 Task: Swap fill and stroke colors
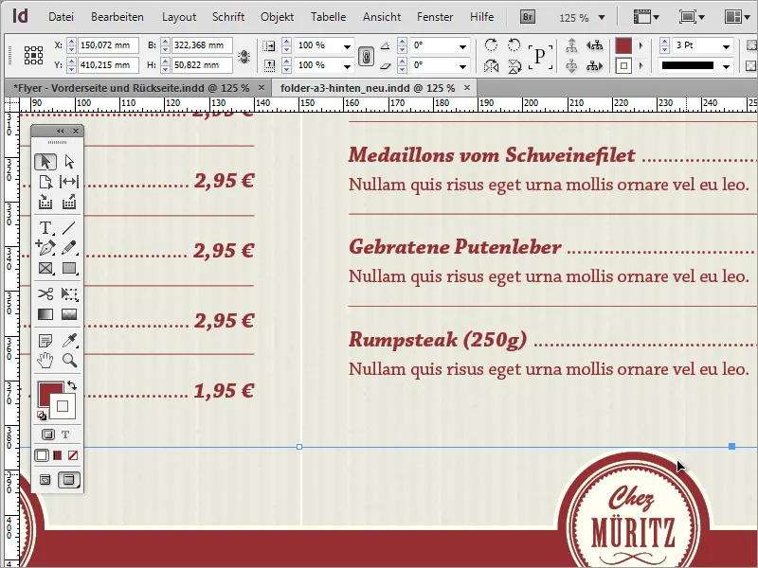click(72, 385)
